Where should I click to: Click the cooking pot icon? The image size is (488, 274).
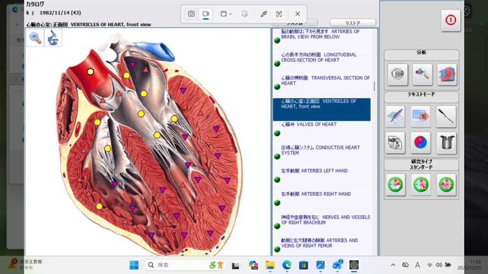tap(447, 142)
